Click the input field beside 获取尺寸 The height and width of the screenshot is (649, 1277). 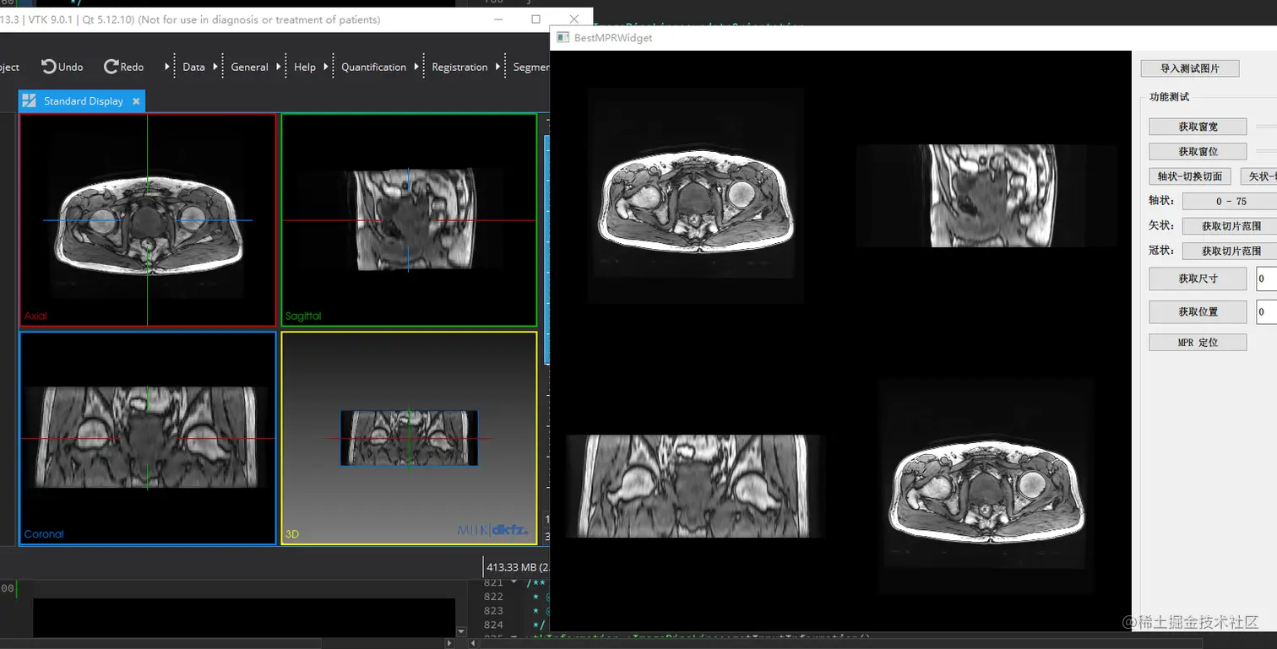(1266, 279)
